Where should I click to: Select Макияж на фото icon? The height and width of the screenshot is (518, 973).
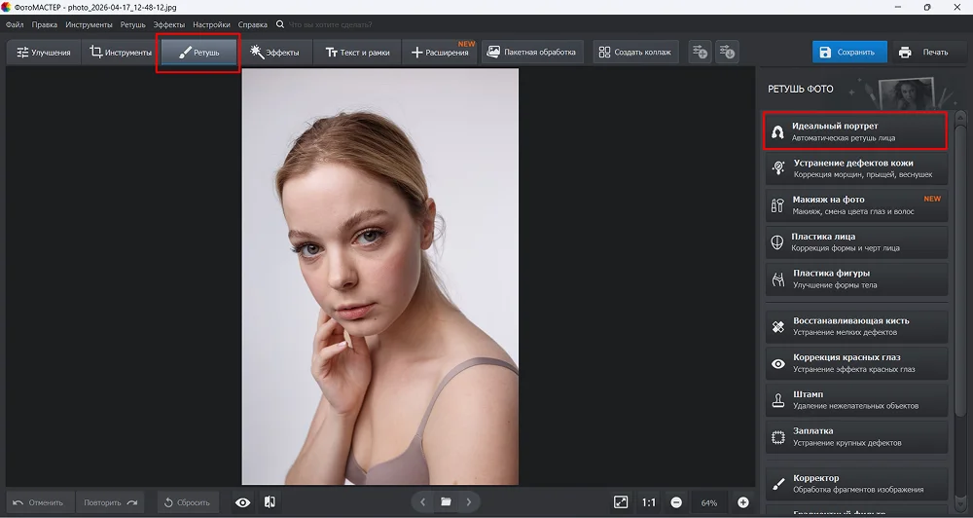click(777, 205)
